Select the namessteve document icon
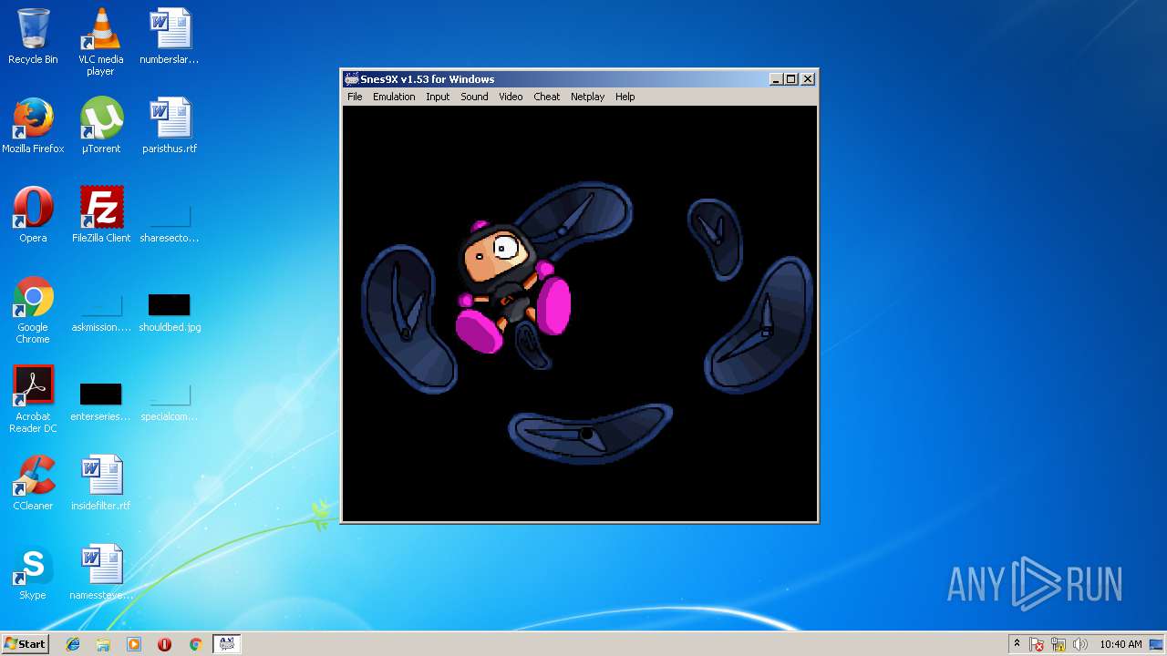This screenshot has width=1167, height=656. (100, 572)
